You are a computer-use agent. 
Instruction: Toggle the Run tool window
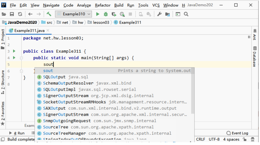tap(17, 133)
